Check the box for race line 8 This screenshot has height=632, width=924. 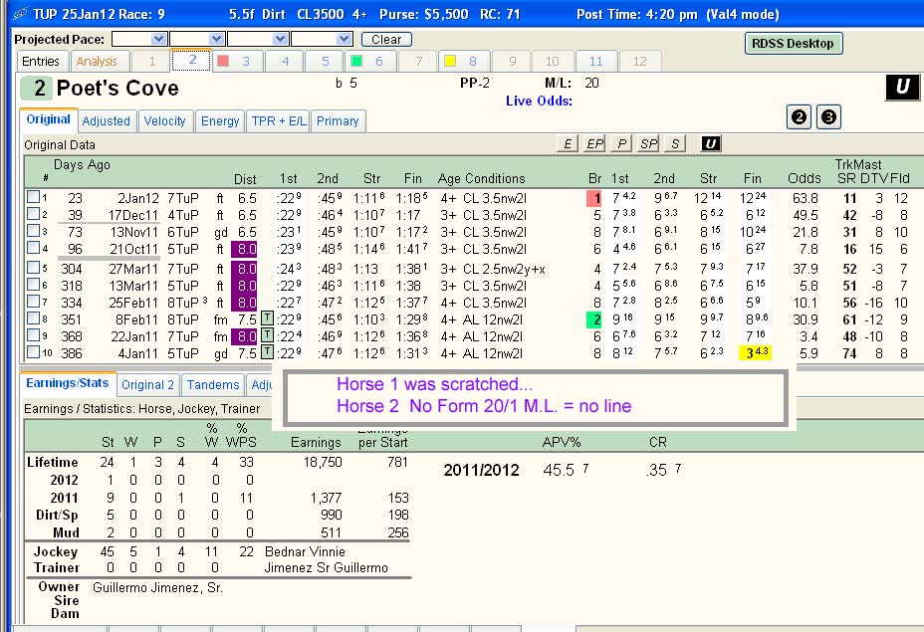[33, 318]
